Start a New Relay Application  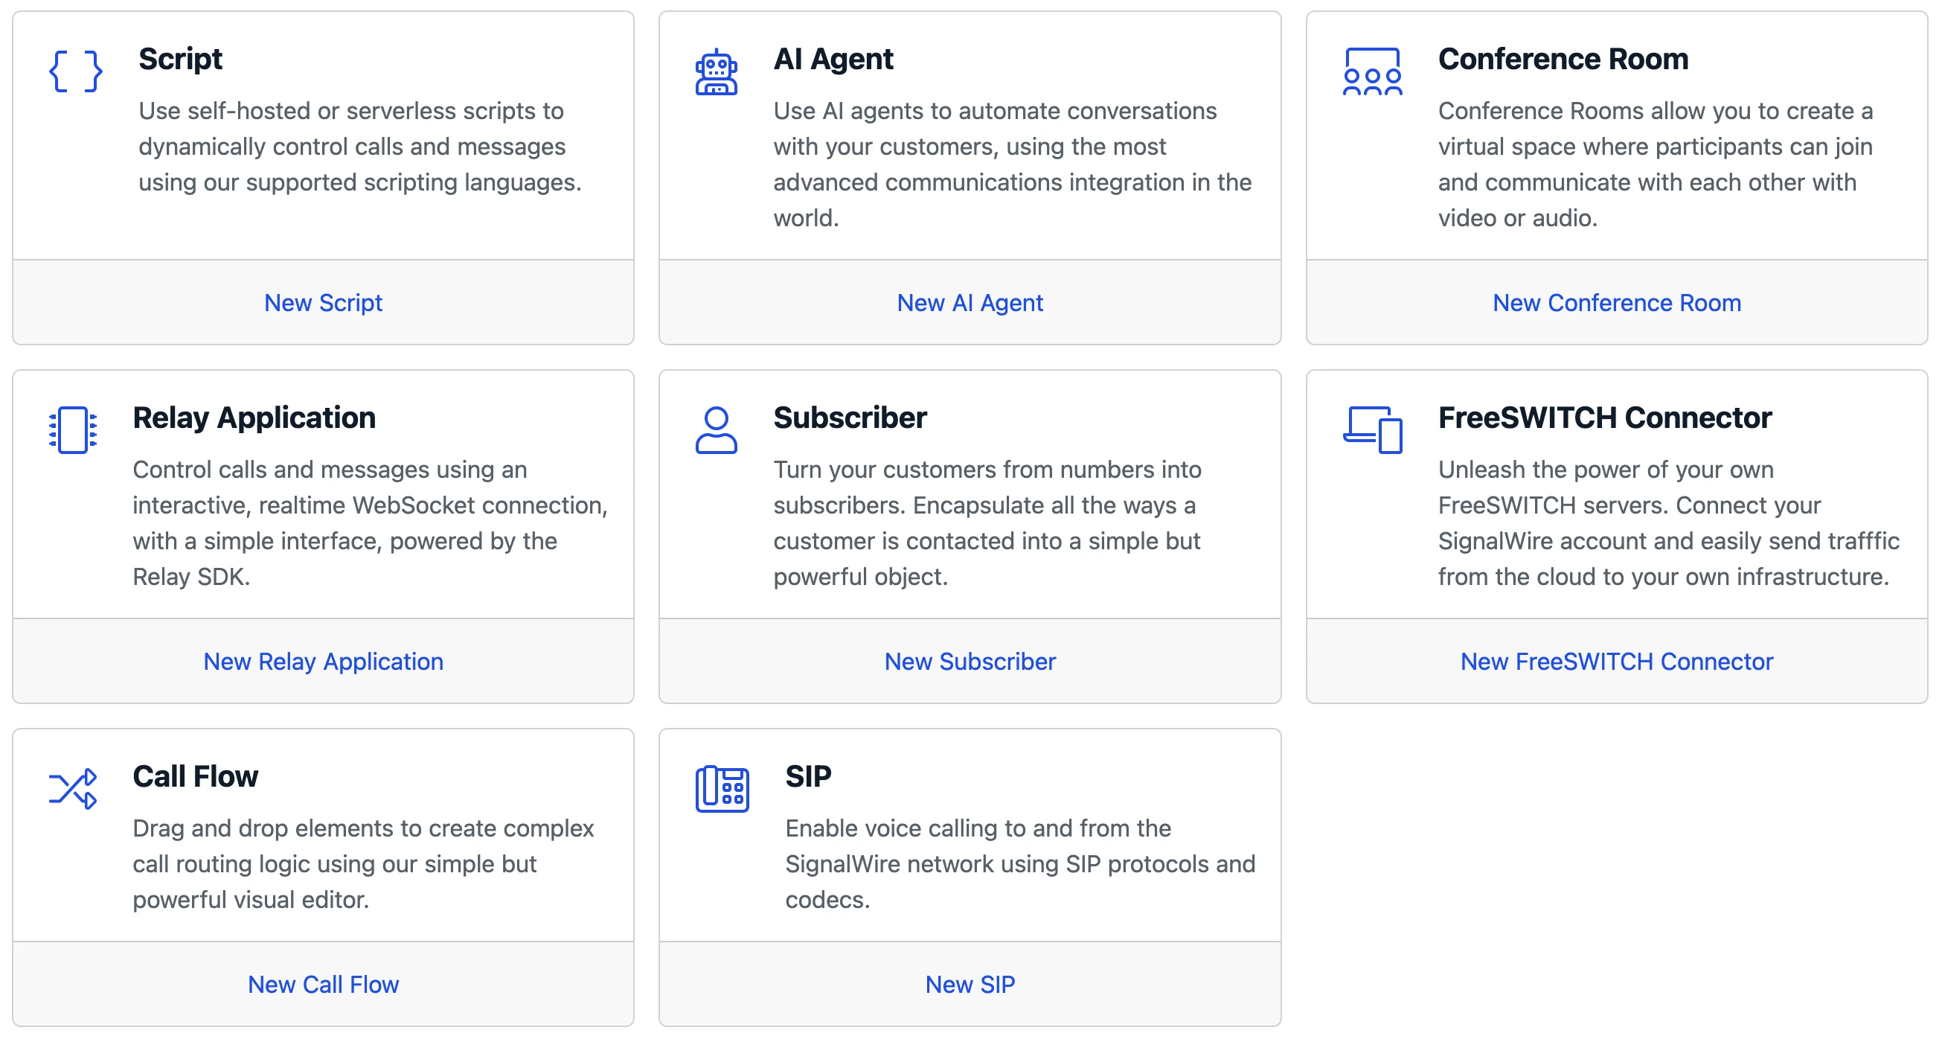point(323,661)
